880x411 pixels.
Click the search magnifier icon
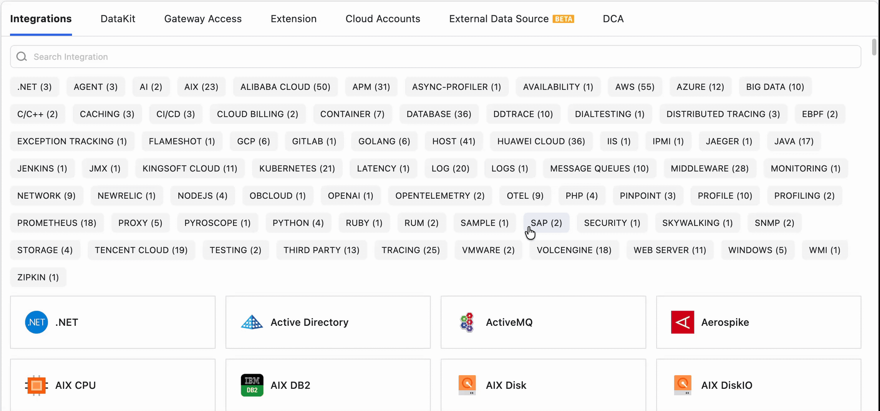[x=22, y=57]
